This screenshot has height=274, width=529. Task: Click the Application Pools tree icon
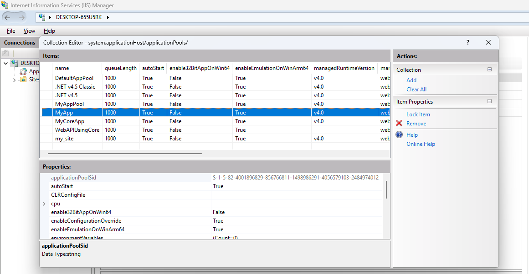click(23, 71)
